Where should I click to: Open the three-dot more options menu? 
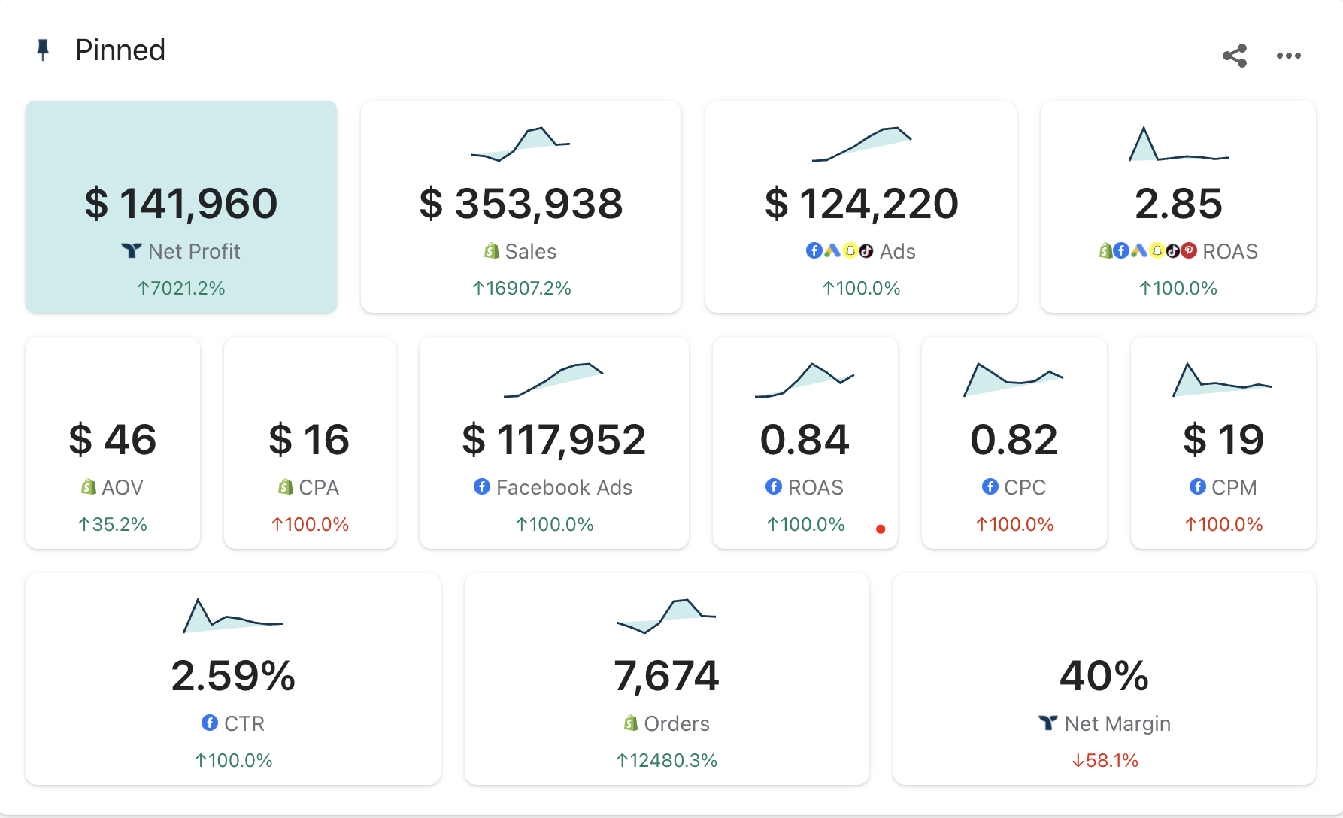point(1288,56)
